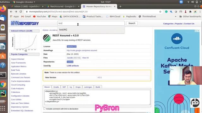This screenshot has height=113, width=202.
Task: Expand hidden bookmarks with the chevron
Action: 175,17
